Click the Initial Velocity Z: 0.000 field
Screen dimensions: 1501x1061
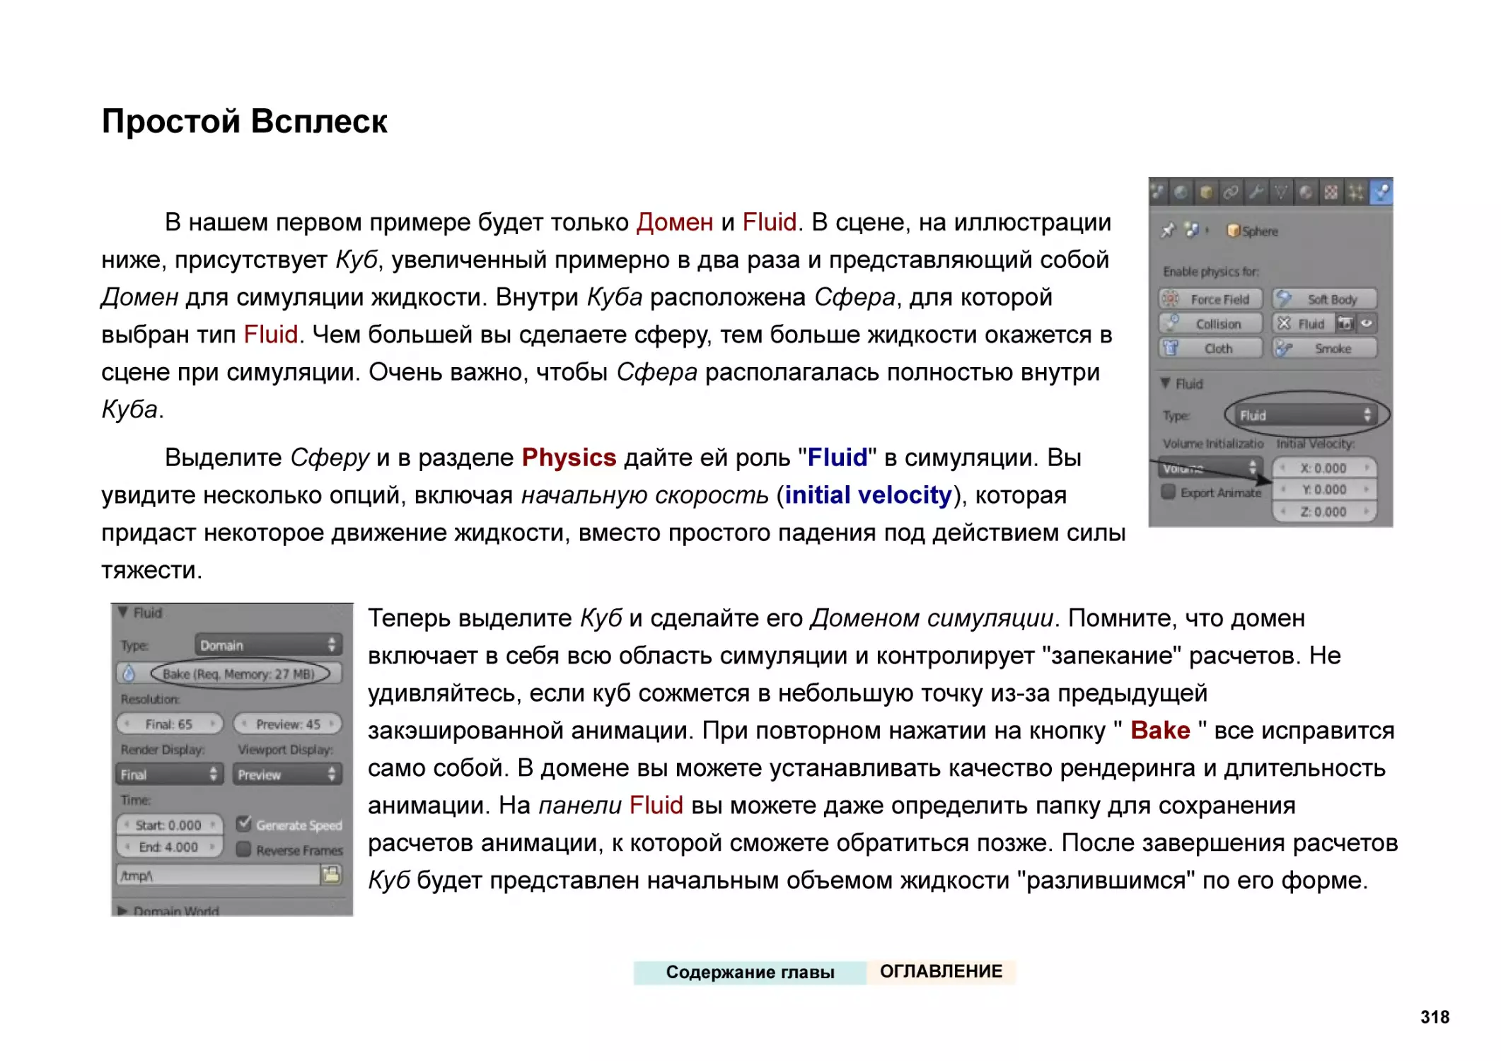[1324, 511]
